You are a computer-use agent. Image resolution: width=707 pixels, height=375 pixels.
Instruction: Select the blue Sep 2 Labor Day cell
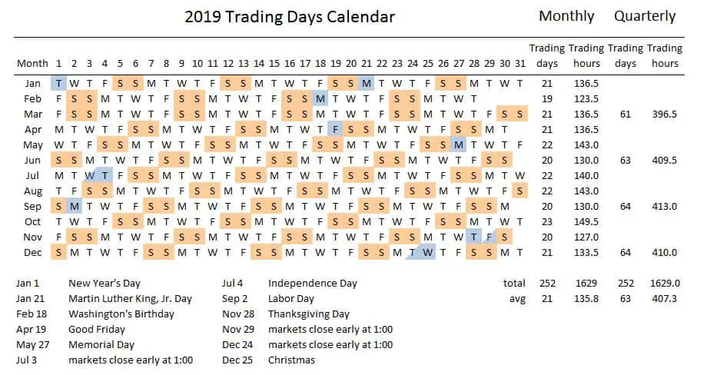click(74, 206)
